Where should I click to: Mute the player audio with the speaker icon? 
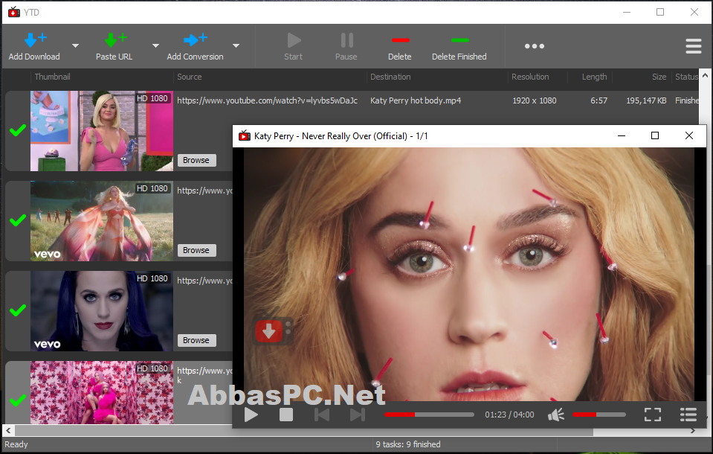556,415
